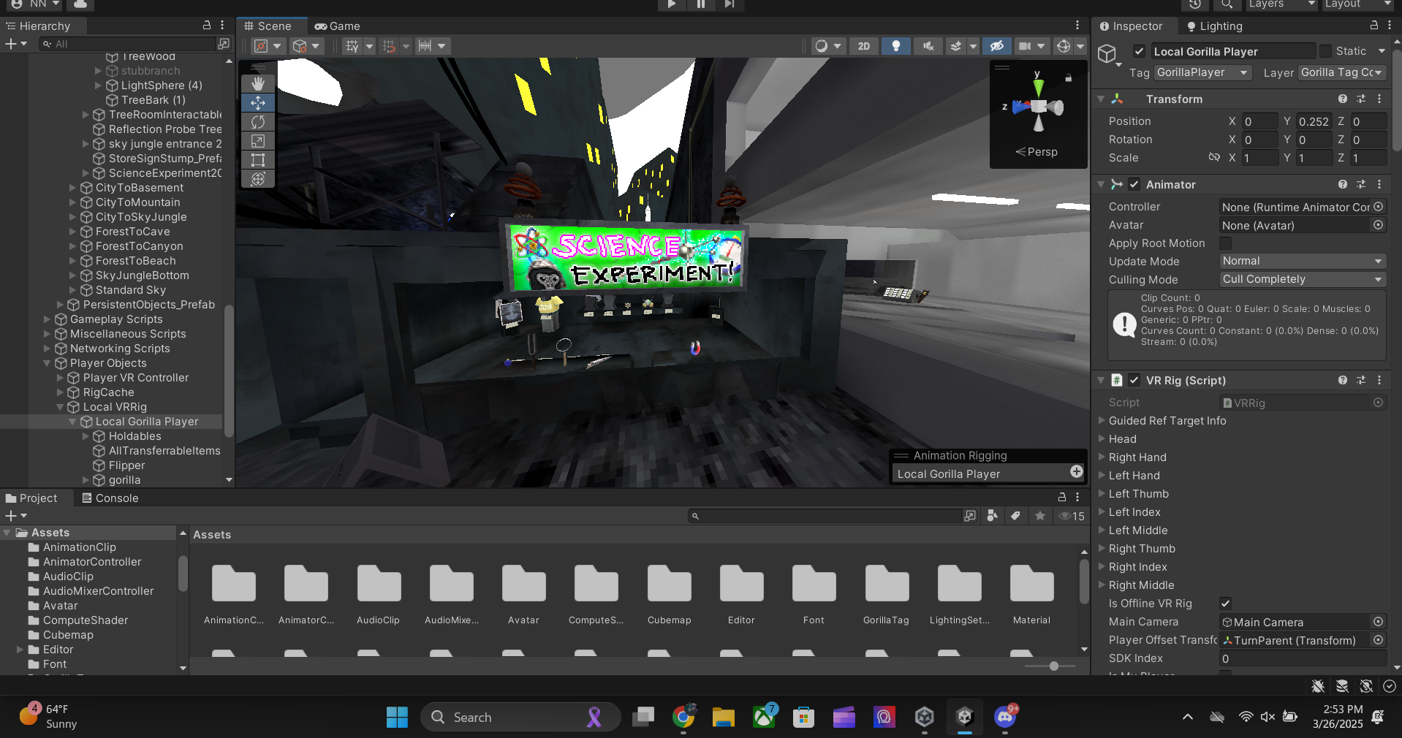This screenshot has height=738, width=1402.
Task: Toggle scene visibility eye icon
Action: 996,46
